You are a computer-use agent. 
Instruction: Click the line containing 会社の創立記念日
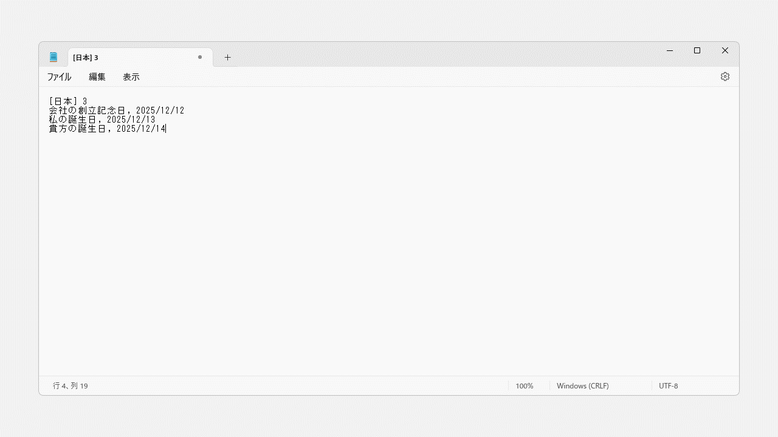click(x=116, y=110)
